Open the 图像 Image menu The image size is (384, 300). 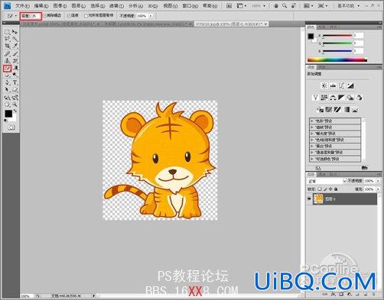tap(60, 5)
